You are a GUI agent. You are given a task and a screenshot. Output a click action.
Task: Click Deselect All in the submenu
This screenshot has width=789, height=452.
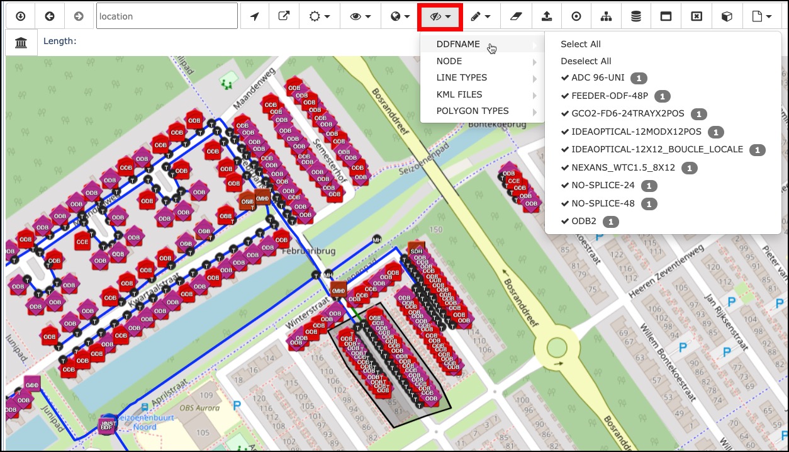(586, 61)
